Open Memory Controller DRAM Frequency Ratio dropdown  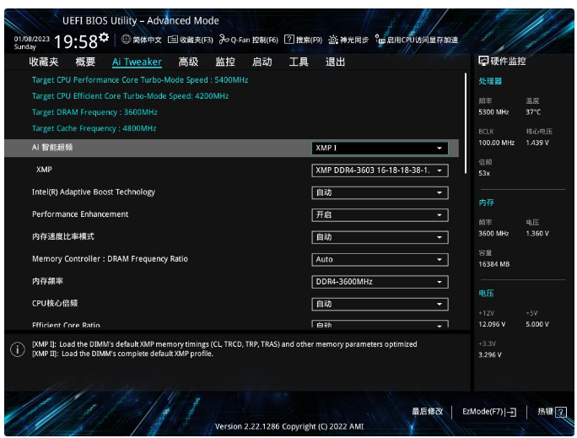click(379, 260)
